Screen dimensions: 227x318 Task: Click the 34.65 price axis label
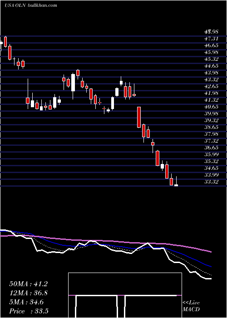212,168
